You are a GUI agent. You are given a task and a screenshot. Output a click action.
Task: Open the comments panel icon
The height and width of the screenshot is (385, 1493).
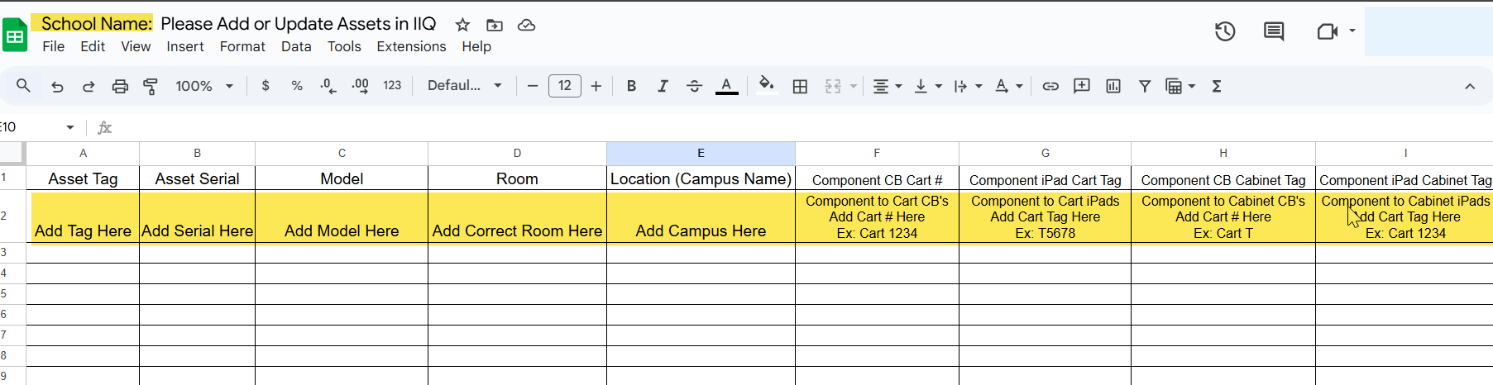point(1274,31)
